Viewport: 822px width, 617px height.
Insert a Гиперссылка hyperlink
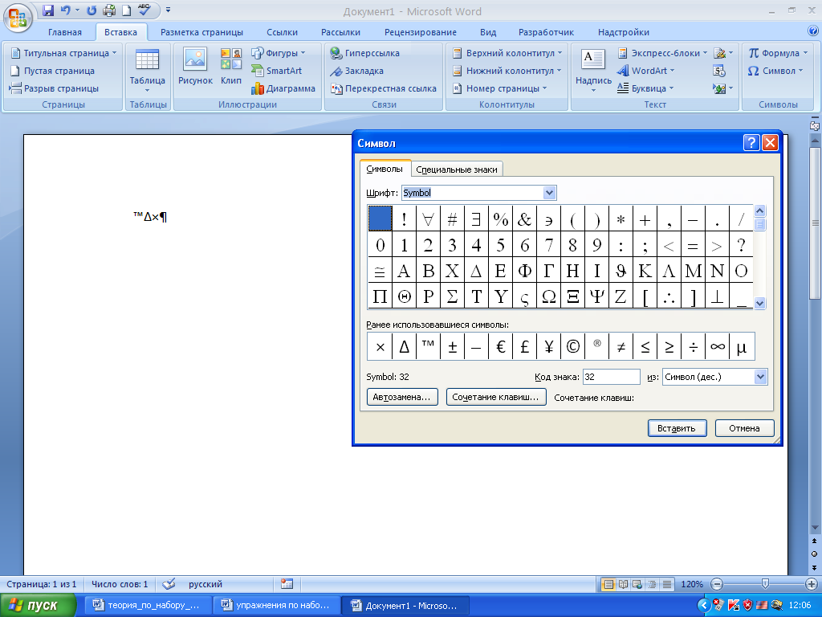coord(365,53)
